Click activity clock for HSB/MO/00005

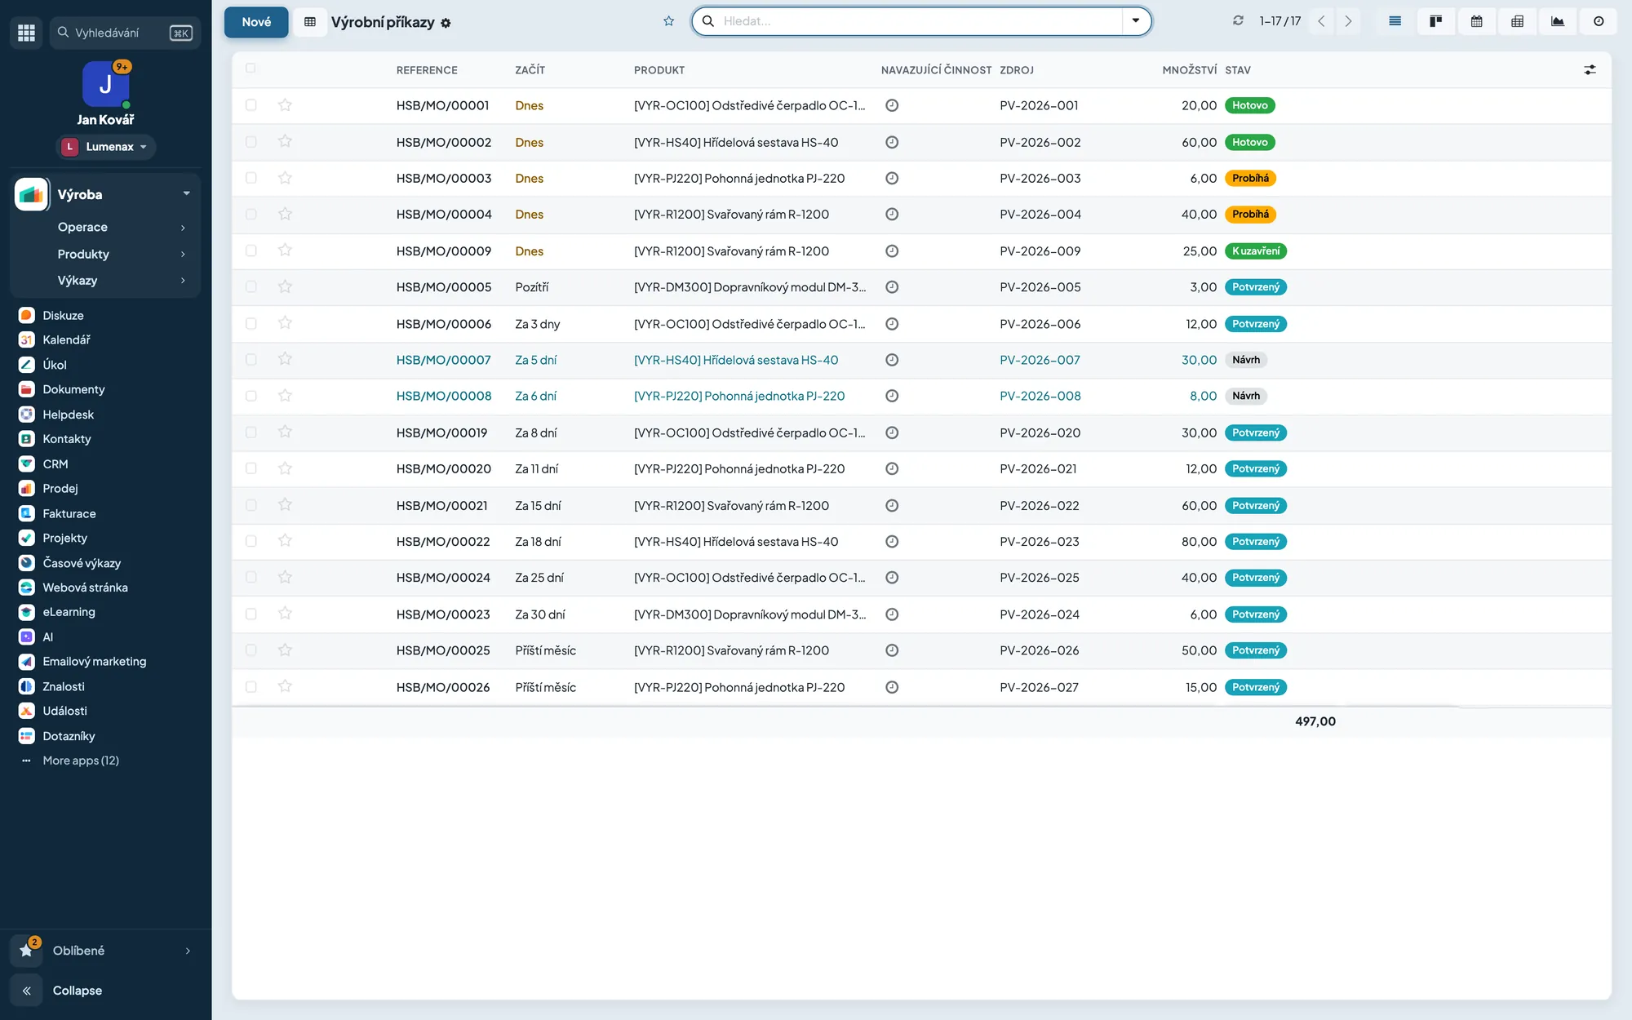click(x=892, y=287)
